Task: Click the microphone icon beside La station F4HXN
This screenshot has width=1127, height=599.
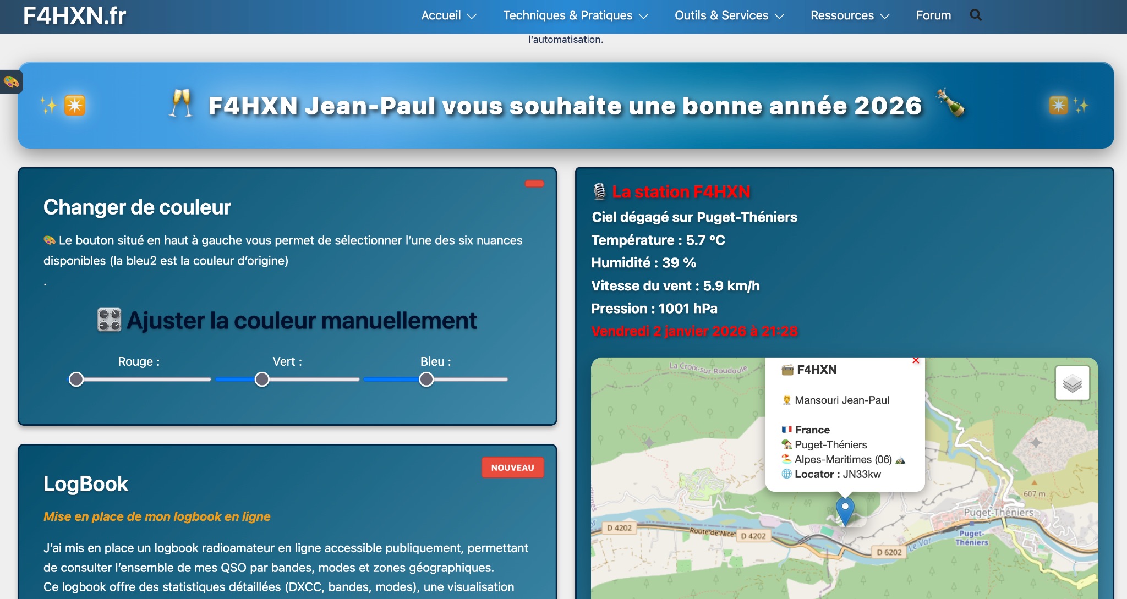Action: point(599,191)
